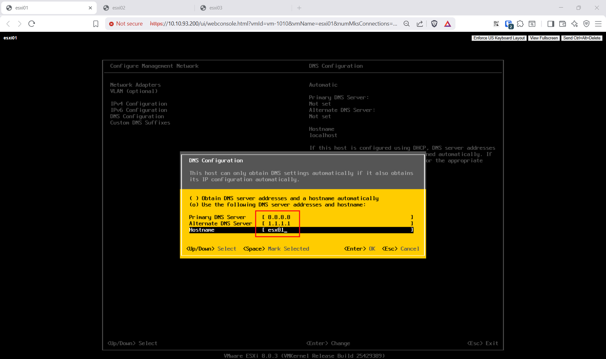Close the esxi01 tab

point(90,8)
